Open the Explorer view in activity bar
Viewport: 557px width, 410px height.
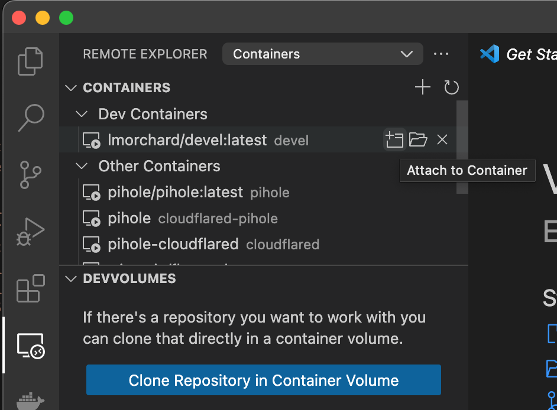tap(30, 61)
